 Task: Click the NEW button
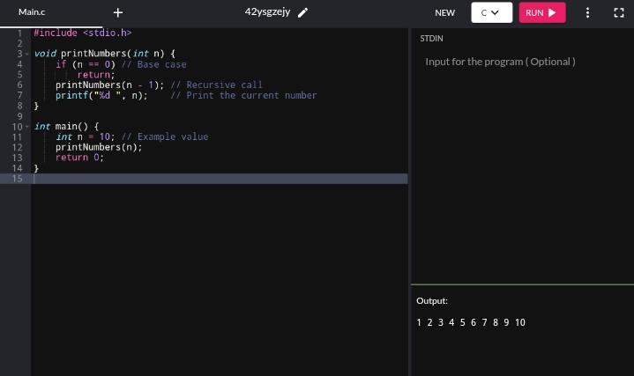pos(444,13)
